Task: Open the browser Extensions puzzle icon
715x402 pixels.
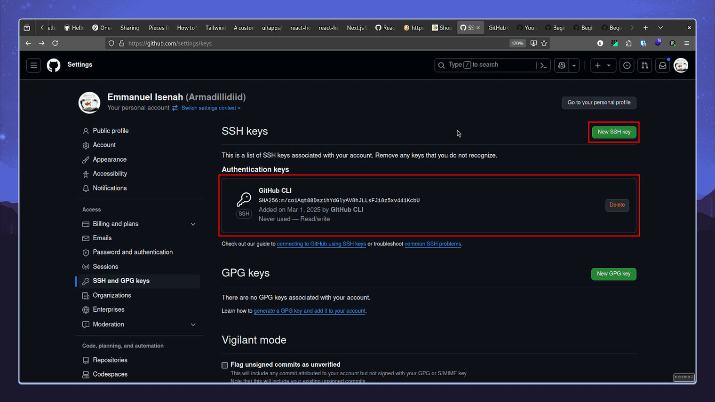Action: point(629,43)
